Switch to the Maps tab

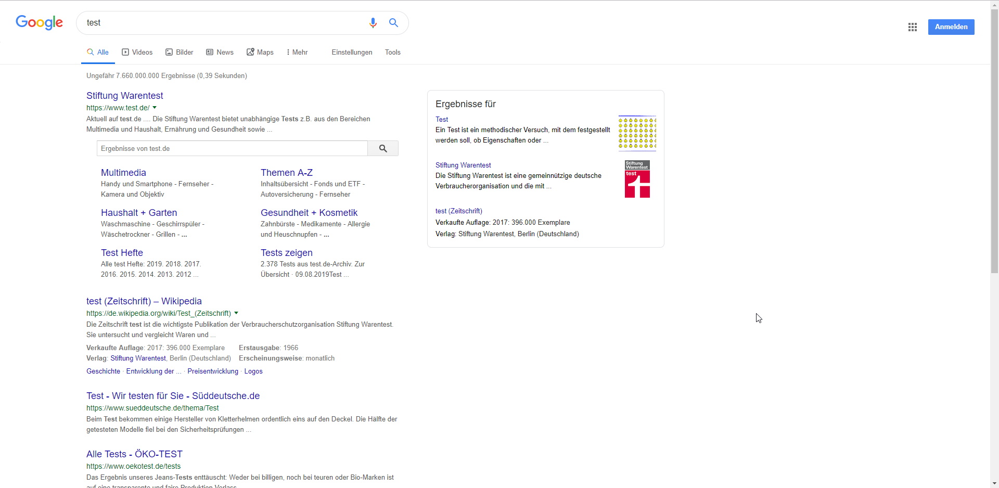260,53
